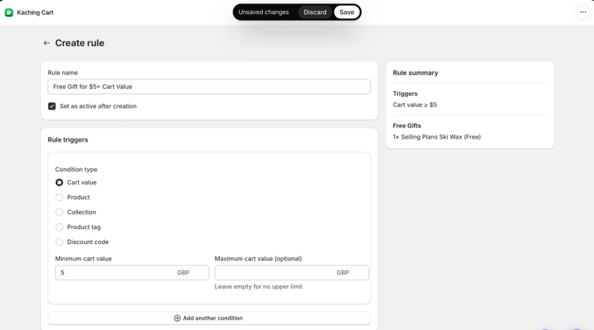The width and height of the screenshot is (594, 330).
Task: Click the Leave empty for no upper limit hint
Action: 258,286
